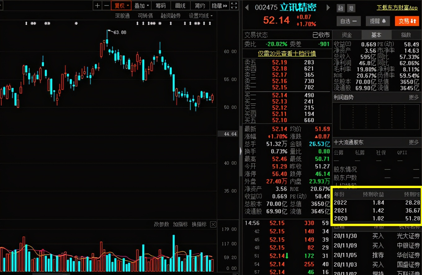Toggle the 可转债 indicator above the chart
Image resolution: width=422 pixels, height=275 pixels.
(x=145, y=16)
